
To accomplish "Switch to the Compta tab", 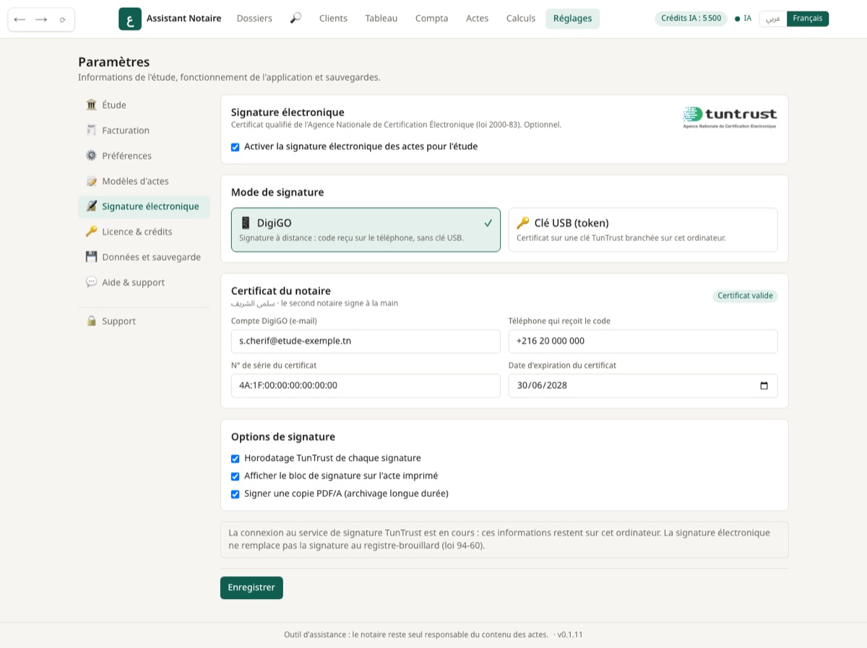I will coord(431,19).
